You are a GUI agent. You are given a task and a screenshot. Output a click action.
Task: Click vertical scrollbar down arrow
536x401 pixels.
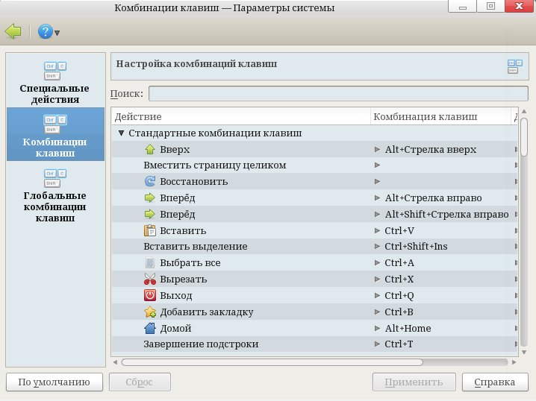point(524,352)
